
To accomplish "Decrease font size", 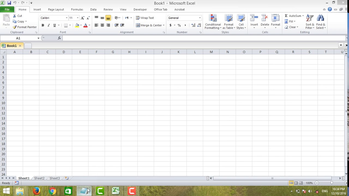I will coord(88,18).
